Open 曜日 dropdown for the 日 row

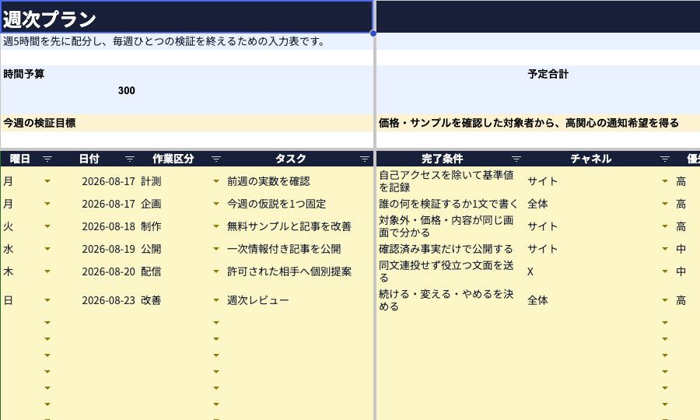[x=47, y=300]
